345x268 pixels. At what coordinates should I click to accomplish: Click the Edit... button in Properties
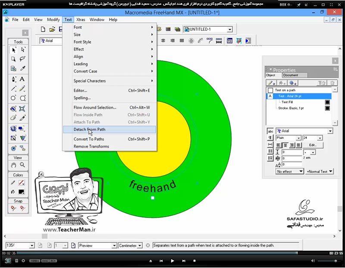point(313,145)
